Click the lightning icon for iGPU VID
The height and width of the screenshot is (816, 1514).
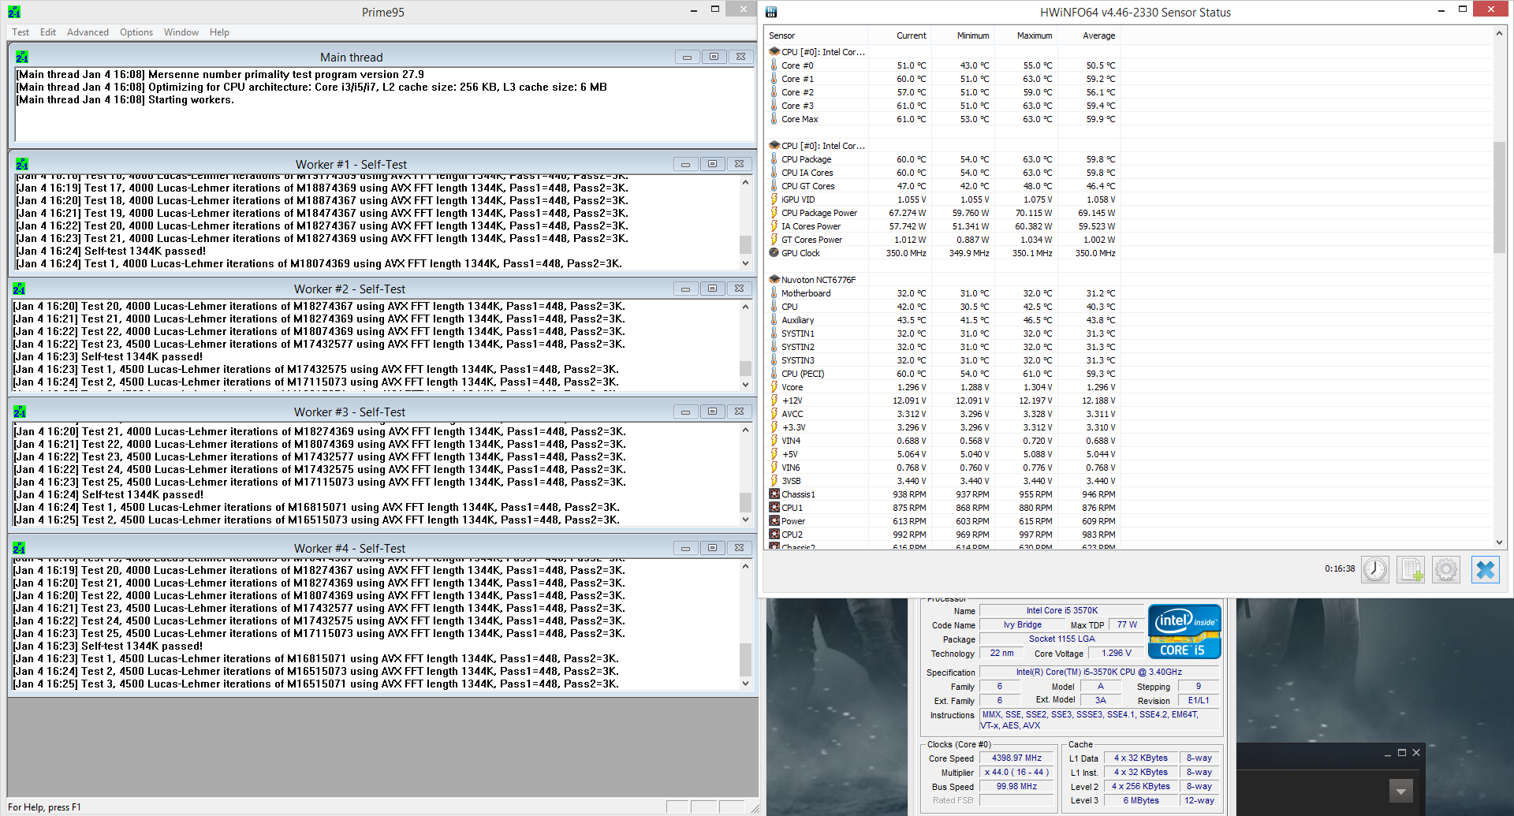tap(774, 199)
